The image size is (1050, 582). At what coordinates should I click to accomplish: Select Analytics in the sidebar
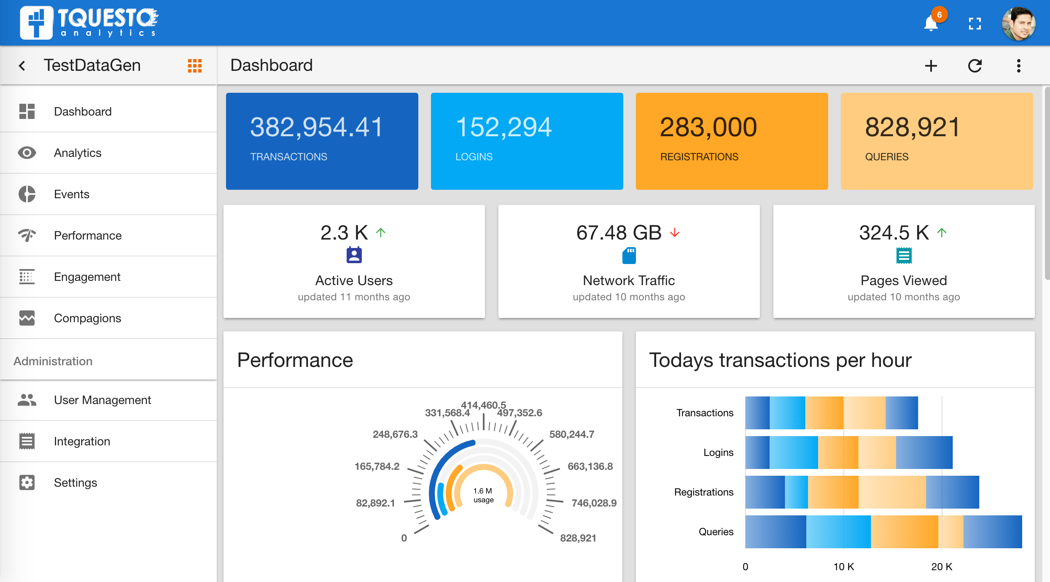click(78, 153)
